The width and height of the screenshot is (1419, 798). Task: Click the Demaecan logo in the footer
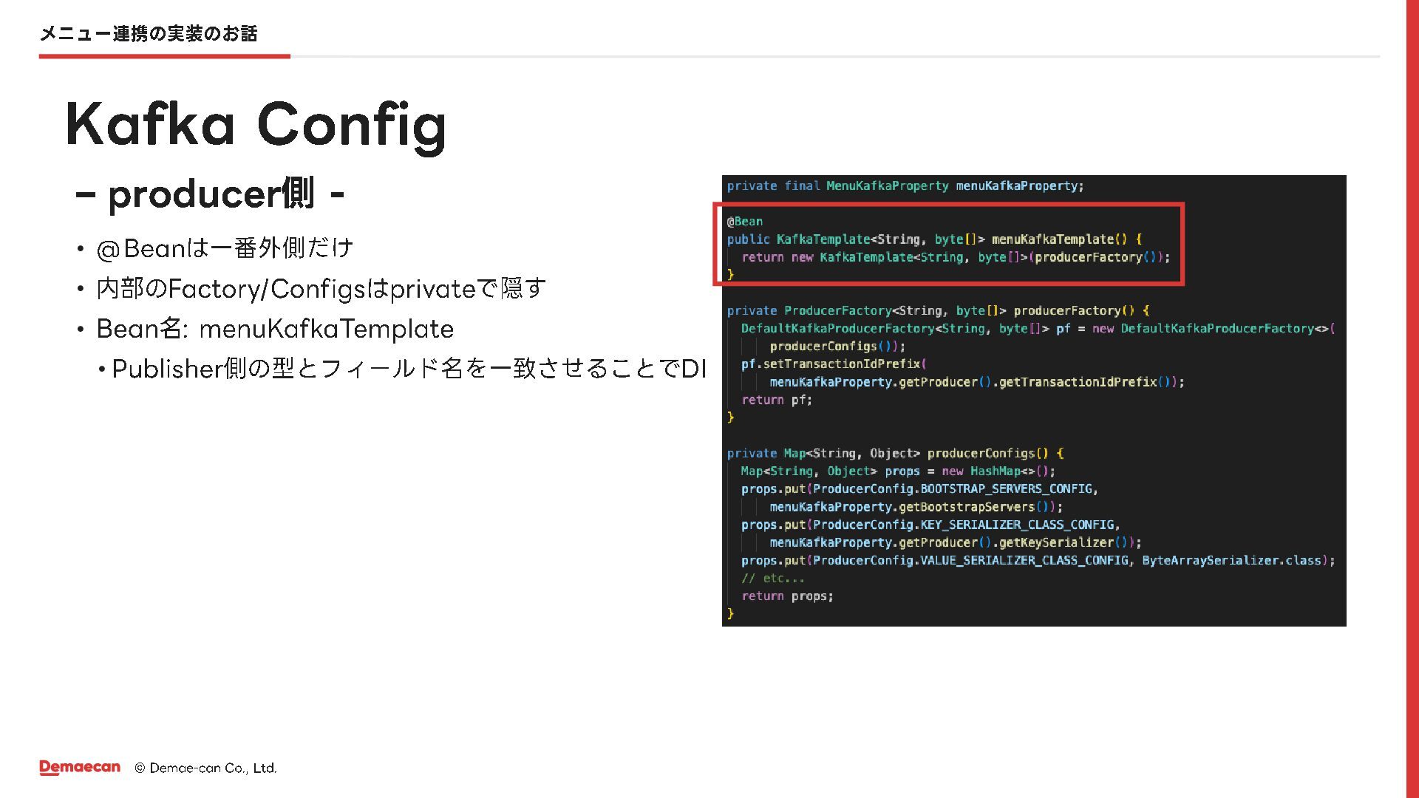(80, 768)
